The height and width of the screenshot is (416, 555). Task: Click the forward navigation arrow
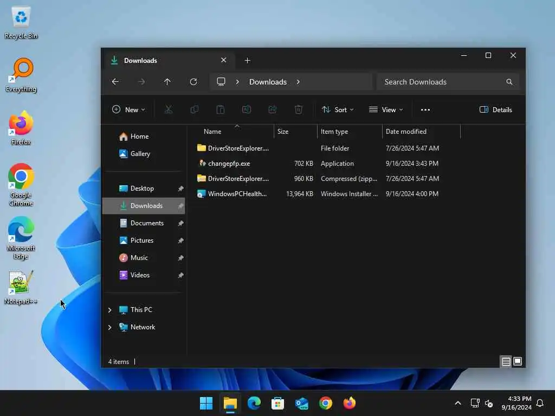(x=141, y=82)
